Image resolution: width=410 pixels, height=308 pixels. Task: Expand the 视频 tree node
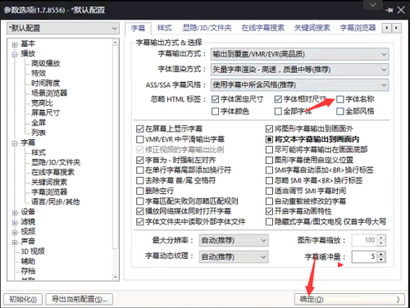pos(15,233)
